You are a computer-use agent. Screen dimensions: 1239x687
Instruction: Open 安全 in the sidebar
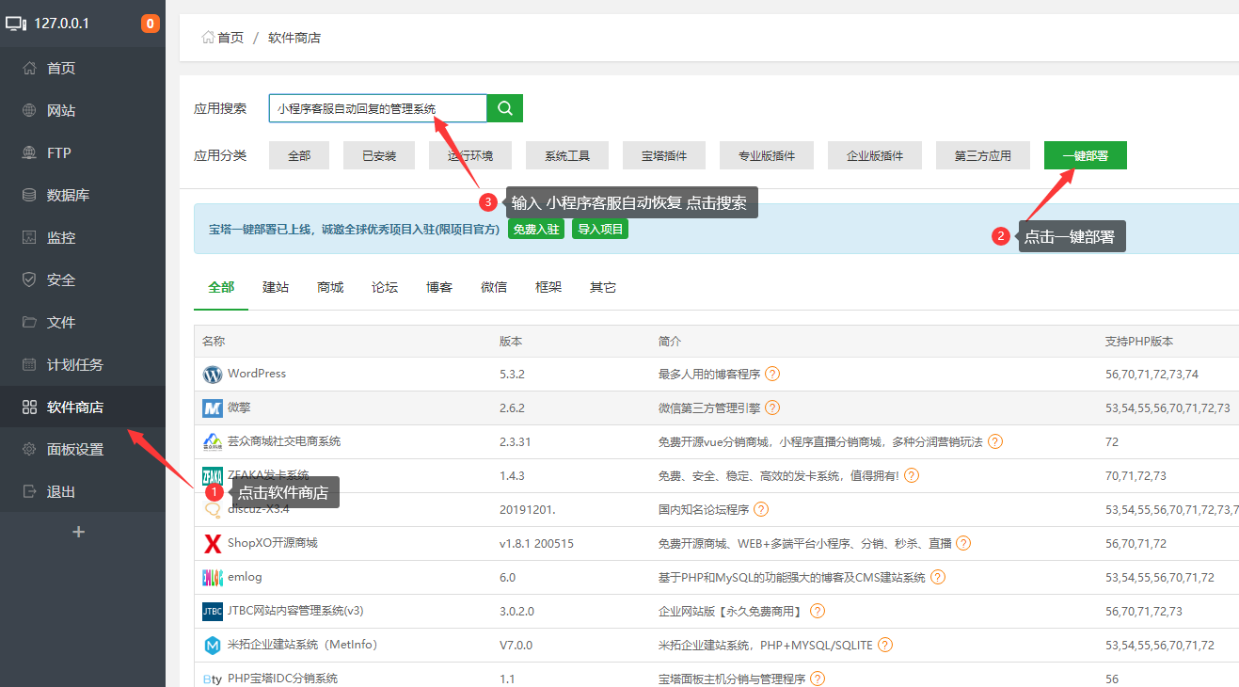[x=83, y=280]
